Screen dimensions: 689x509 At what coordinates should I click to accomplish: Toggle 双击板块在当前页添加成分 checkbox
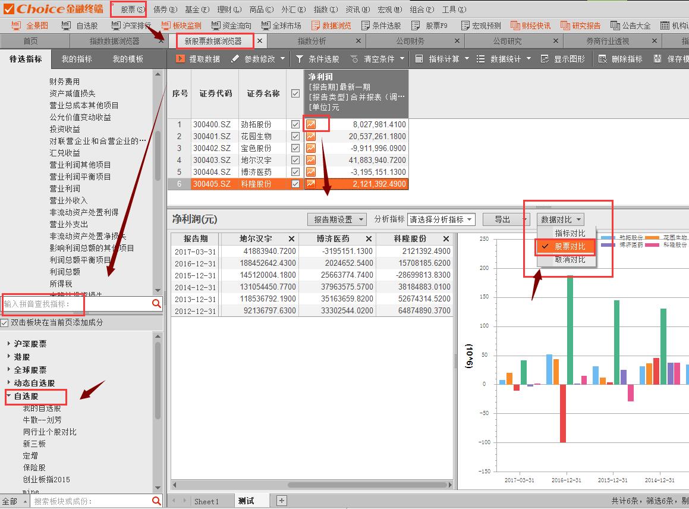5,322
